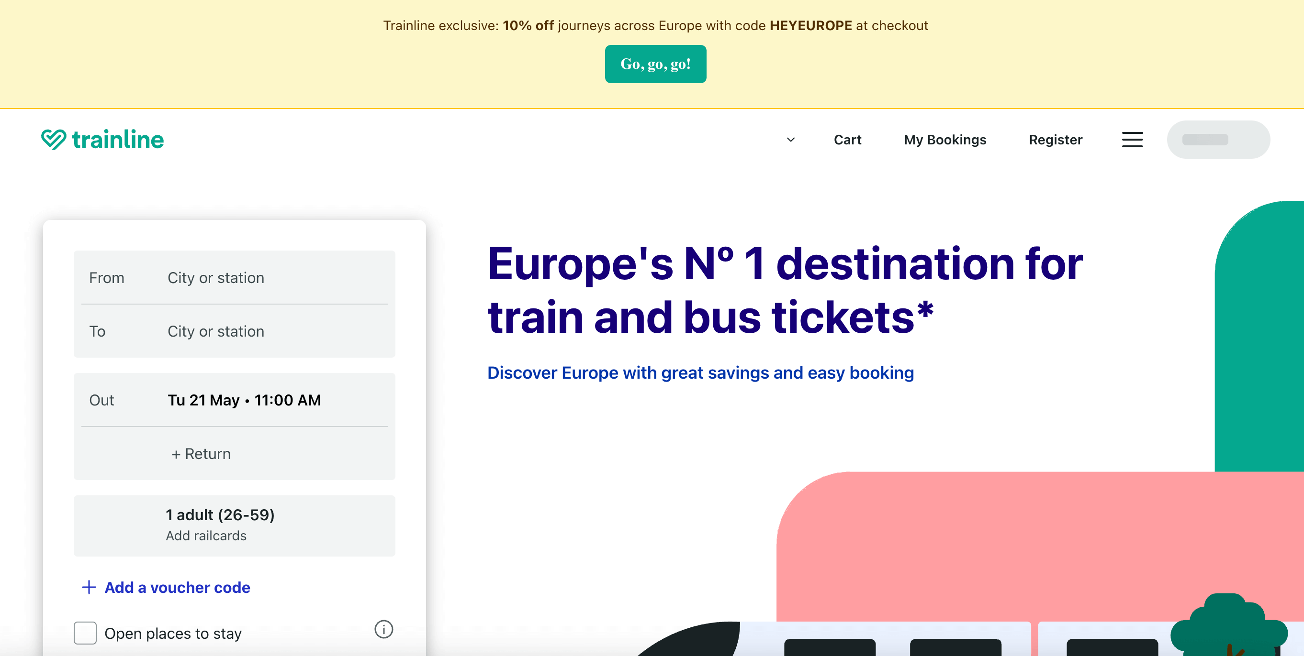The width and height of the screenshot is (1304, 656).
Task: Click Add a voucher code link
Action: pyautogui.click(x=177, y=587)
